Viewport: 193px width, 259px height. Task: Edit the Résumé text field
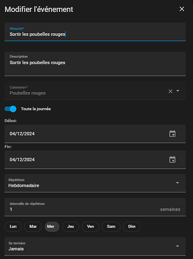coord(95,32)
